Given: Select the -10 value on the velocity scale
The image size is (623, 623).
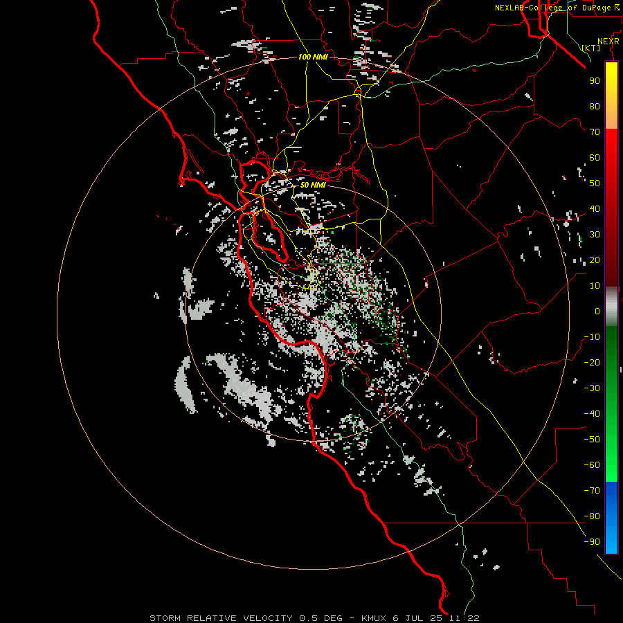Looking at the screenshot, I should pos(592,337).
